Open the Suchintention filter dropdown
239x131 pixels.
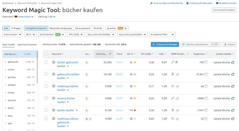(x=52, y=35)
